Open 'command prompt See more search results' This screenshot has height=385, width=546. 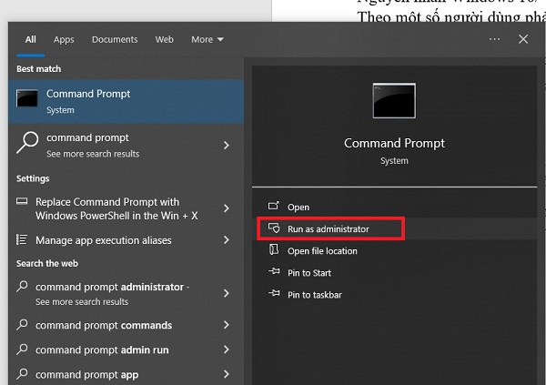coord(126,145)
